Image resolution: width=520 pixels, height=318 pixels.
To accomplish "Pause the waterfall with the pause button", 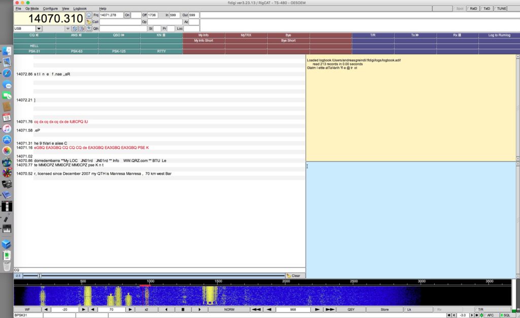I will (183, 310).
